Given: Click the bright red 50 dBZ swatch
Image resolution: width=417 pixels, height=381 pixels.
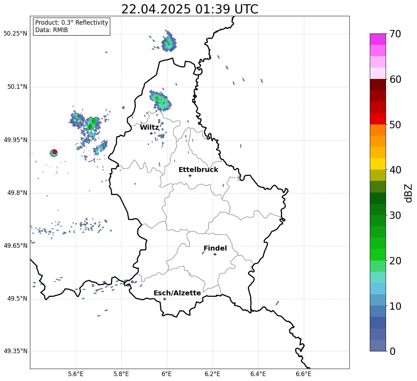Looking at the screenshot, I should (378, 119).
